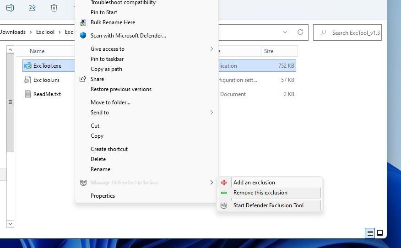Click the Rename icon in the toolbar
Viewport: 401px width, 248px height.
[10, 8]
